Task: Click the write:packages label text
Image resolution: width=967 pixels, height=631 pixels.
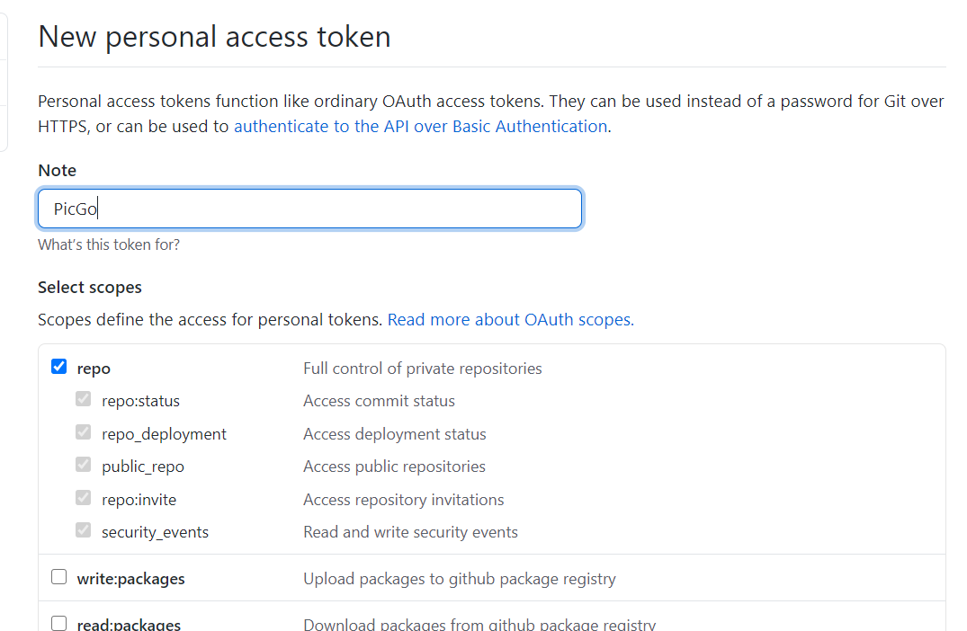Action: pos(130,579)
